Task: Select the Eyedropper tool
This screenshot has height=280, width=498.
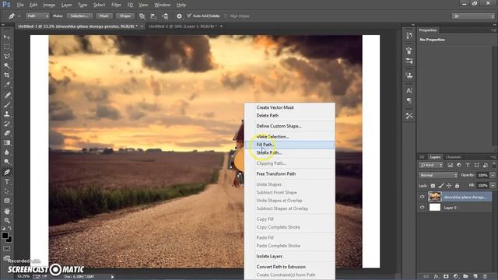Action: click(7, 85)
